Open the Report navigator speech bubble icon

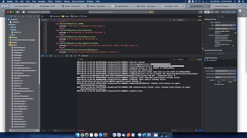(x=38, y=16)
